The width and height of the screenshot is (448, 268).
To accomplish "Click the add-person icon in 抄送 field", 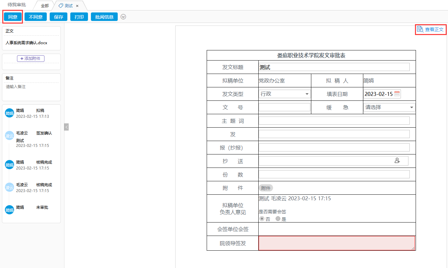I will 397,161.
